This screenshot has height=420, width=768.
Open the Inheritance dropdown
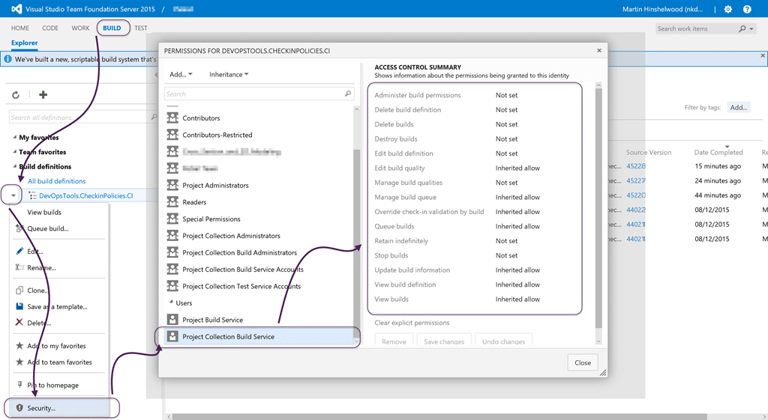[229, 74]
